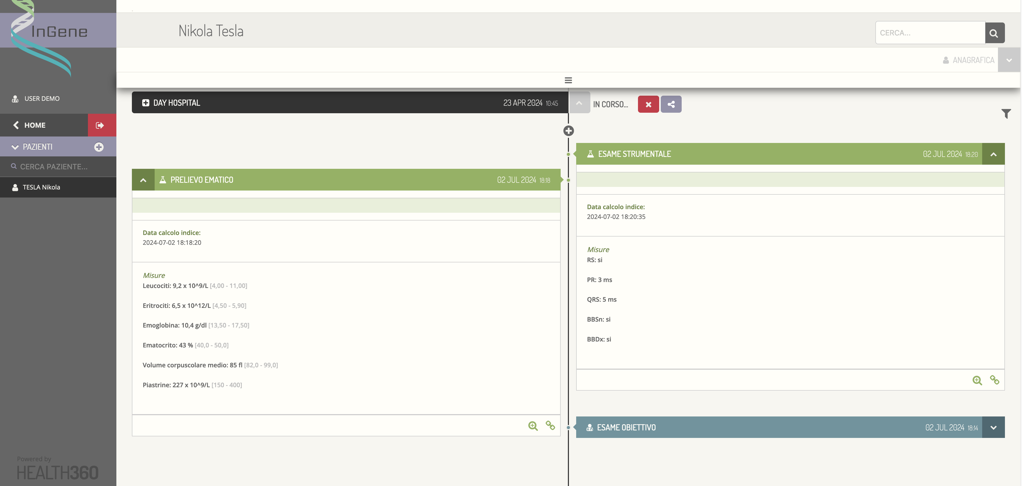Click the doctor icon in Esame Obiettivo header
The height and width of the screenshot is (486, 1022).
click(x=590, y=427)
